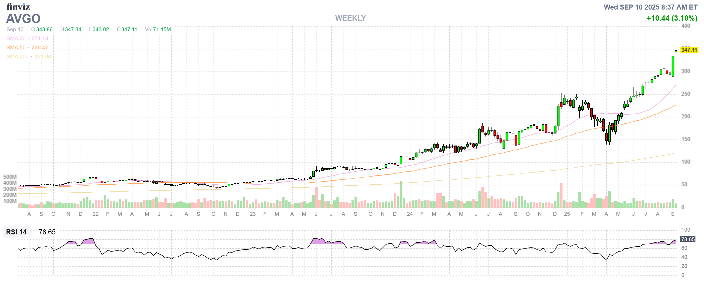Expand the Sep 10 date label options

coord(15,29)
